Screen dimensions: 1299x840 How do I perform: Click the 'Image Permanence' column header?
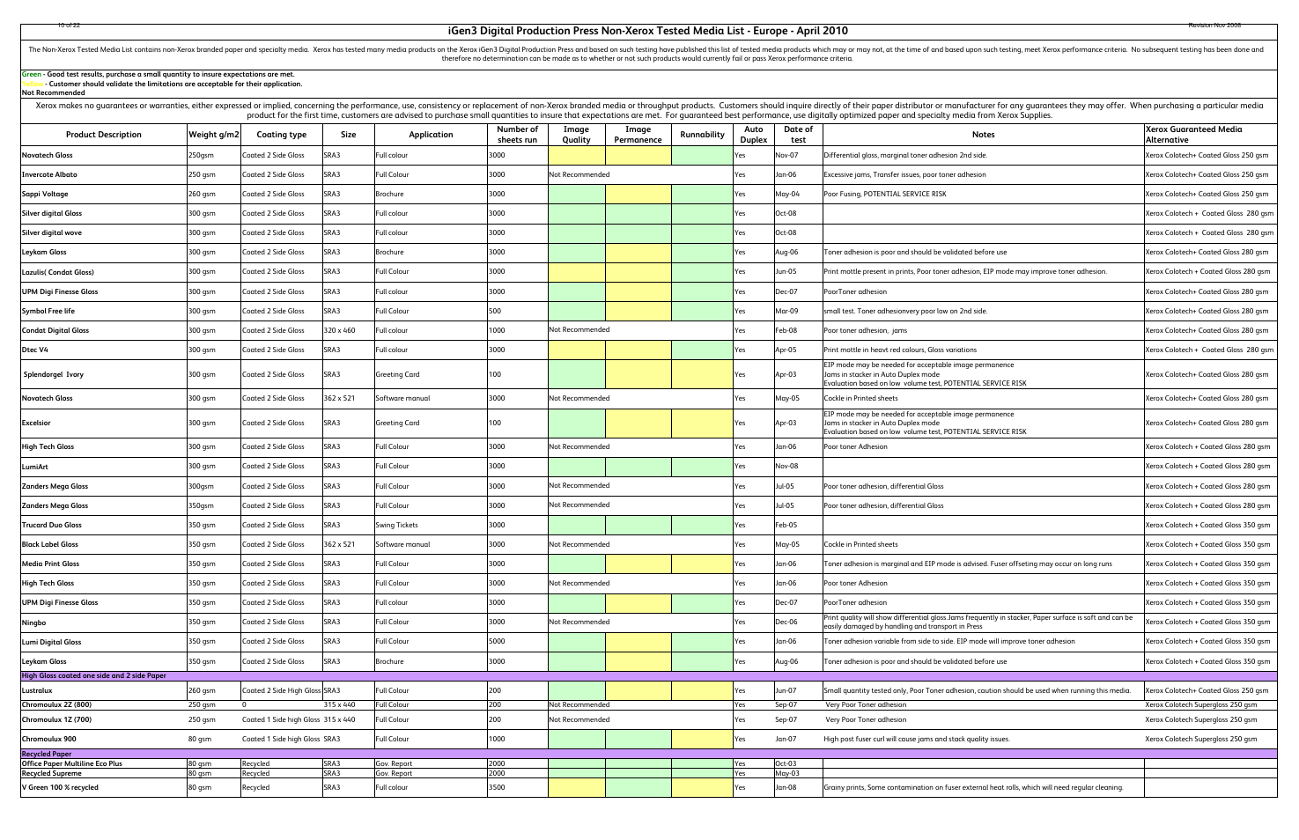coord(638,135)
